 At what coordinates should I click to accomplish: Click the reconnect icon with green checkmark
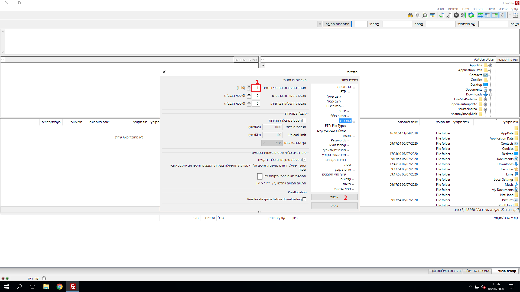[x=441, y=15]
